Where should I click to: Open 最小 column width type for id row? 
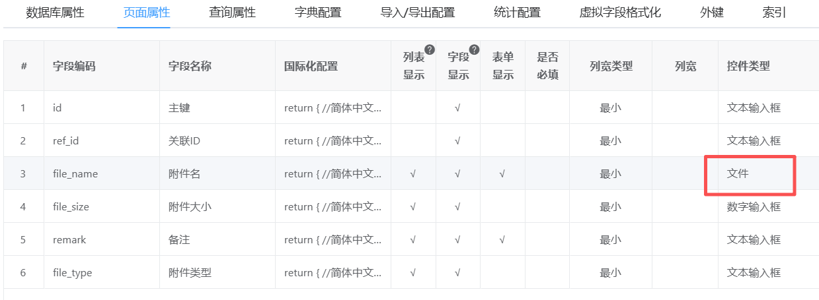(610, 108)
